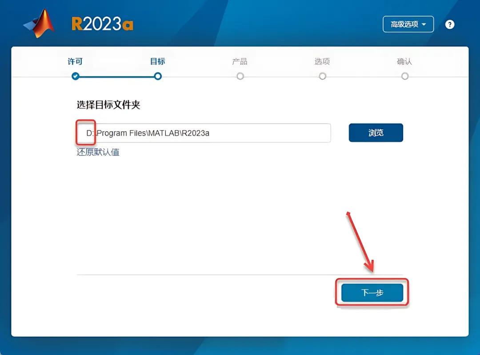Select the 确认 step label

click(x=404, y=61)
